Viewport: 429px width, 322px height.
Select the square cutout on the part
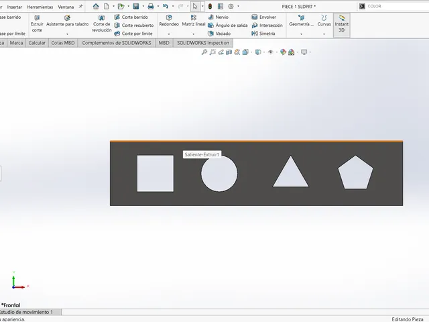pyautogui.click(x=156, y=174)
